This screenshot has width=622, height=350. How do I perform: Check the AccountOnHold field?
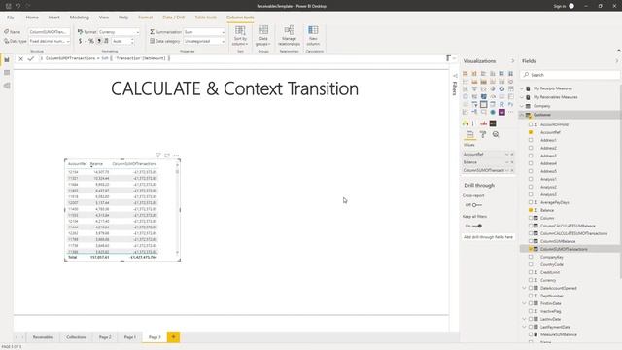point(531,124)
